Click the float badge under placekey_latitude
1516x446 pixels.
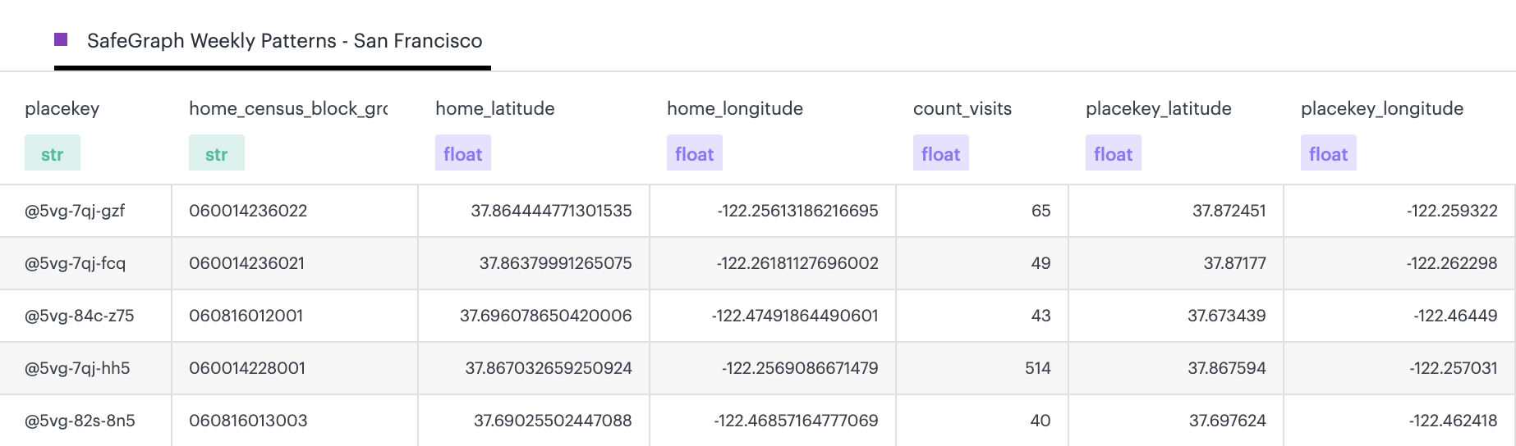(x=1114, y=154)
